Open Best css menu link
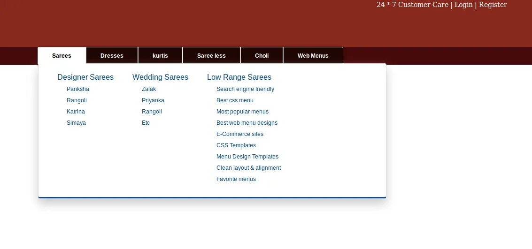The width and height of the screenshot is (532, 249). coord(235,100)
